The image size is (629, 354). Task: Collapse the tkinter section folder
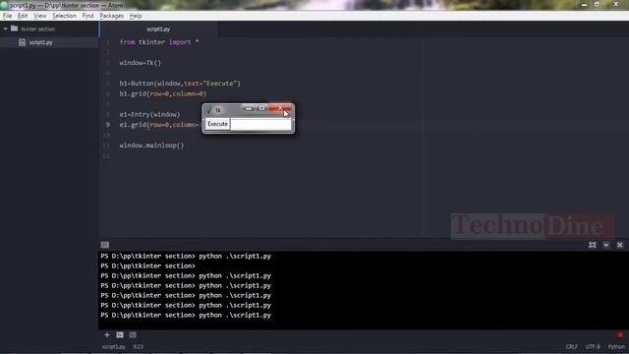[x=6, y=29]
